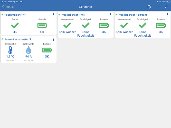Click the Luftfeuchte water drop icon
The image size is (171, 128).
(x=28, y=50)
